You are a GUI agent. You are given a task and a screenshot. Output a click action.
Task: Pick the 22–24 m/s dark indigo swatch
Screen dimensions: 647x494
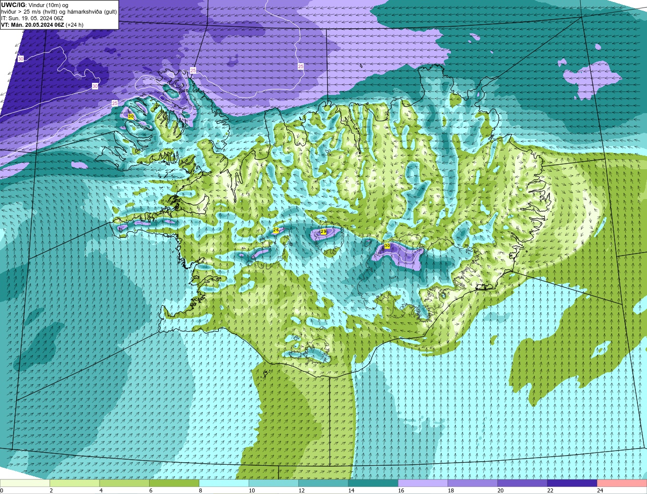[x=572, y=483]
